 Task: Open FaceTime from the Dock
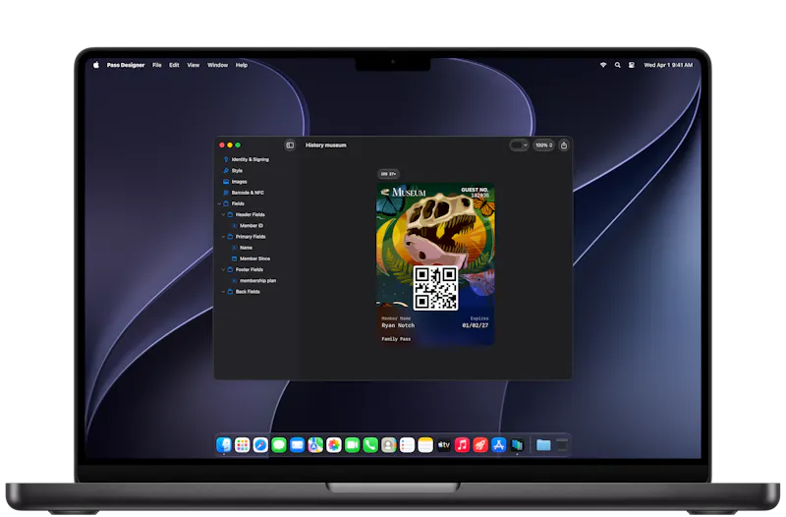[352, 445]
